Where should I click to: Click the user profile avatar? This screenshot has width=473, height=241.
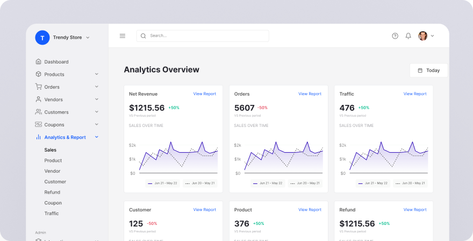coord(422,36)
